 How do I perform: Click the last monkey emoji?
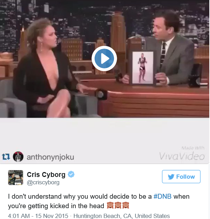pos(126,205)
